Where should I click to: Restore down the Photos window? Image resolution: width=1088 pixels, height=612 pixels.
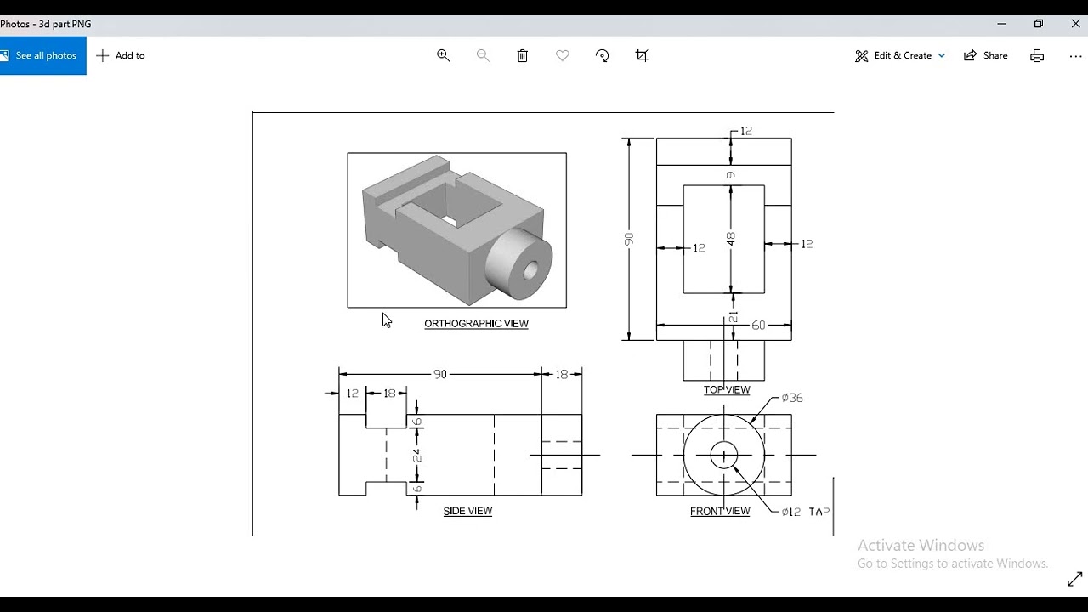[x=1039, y=24]
